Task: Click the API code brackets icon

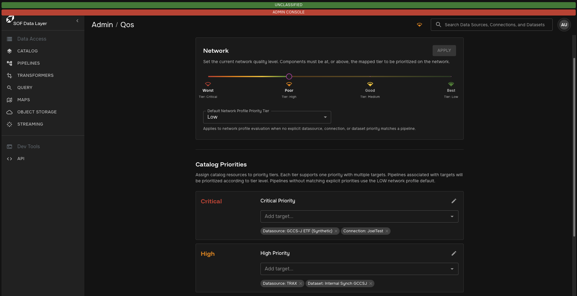Action: tap(9, 159)
